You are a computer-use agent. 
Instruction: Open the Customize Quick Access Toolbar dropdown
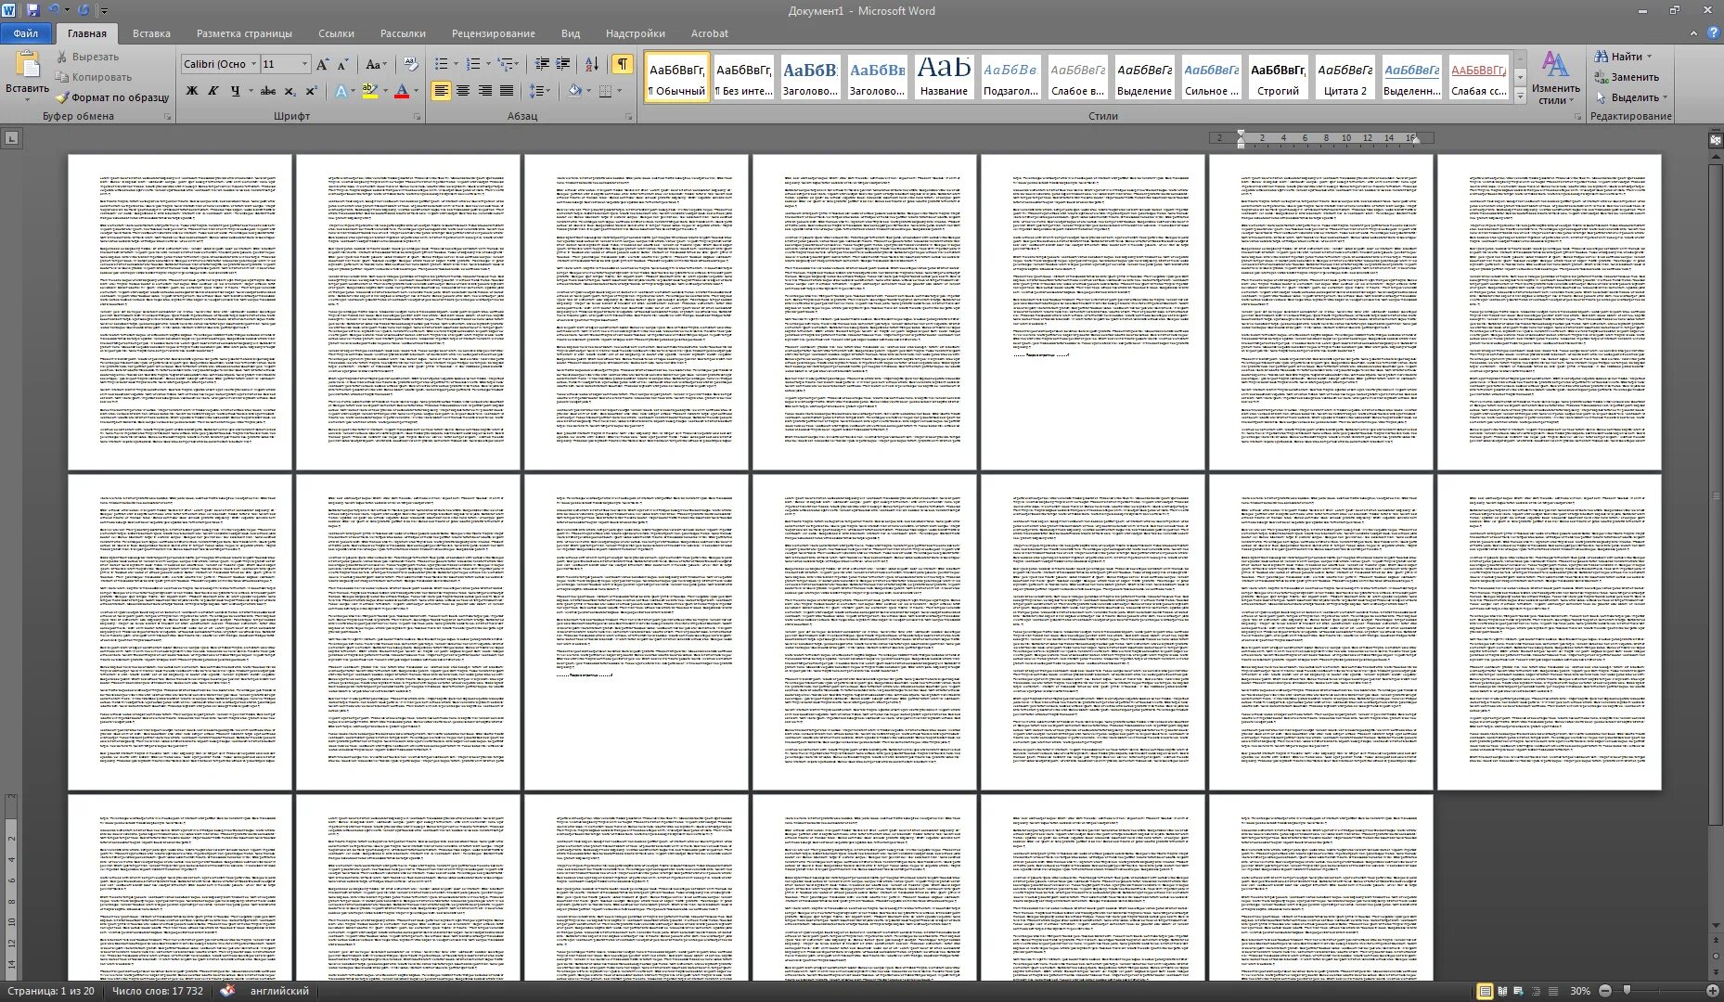point(104,10)
